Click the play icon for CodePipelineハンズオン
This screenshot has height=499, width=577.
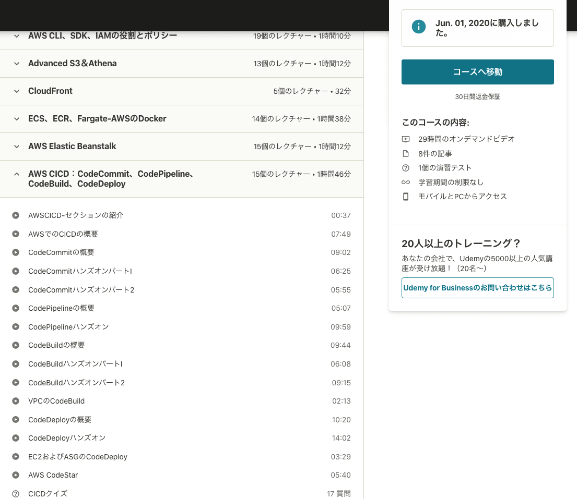tap(17, 326)
